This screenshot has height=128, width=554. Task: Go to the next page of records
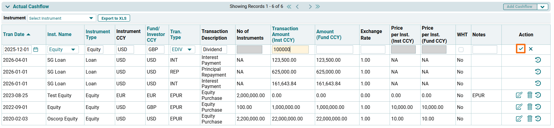310,7
